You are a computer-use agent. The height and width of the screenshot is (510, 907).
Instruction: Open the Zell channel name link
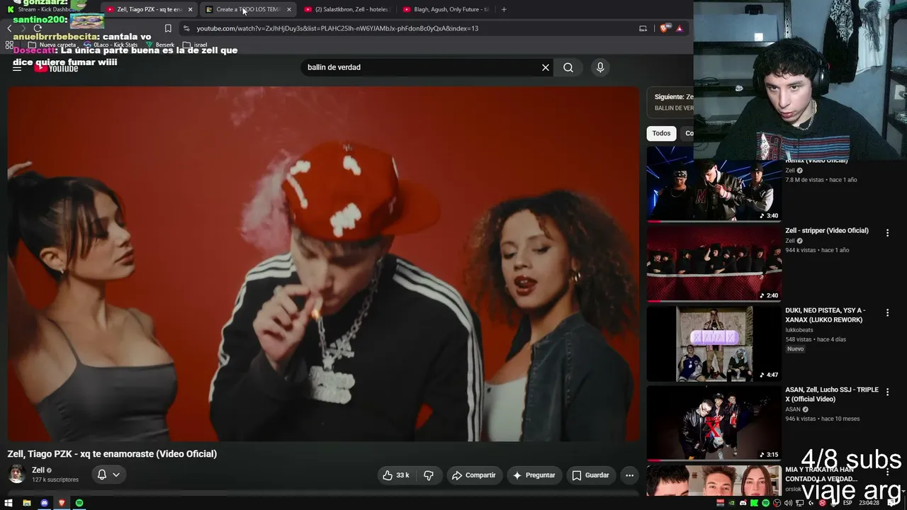[38, 470]
